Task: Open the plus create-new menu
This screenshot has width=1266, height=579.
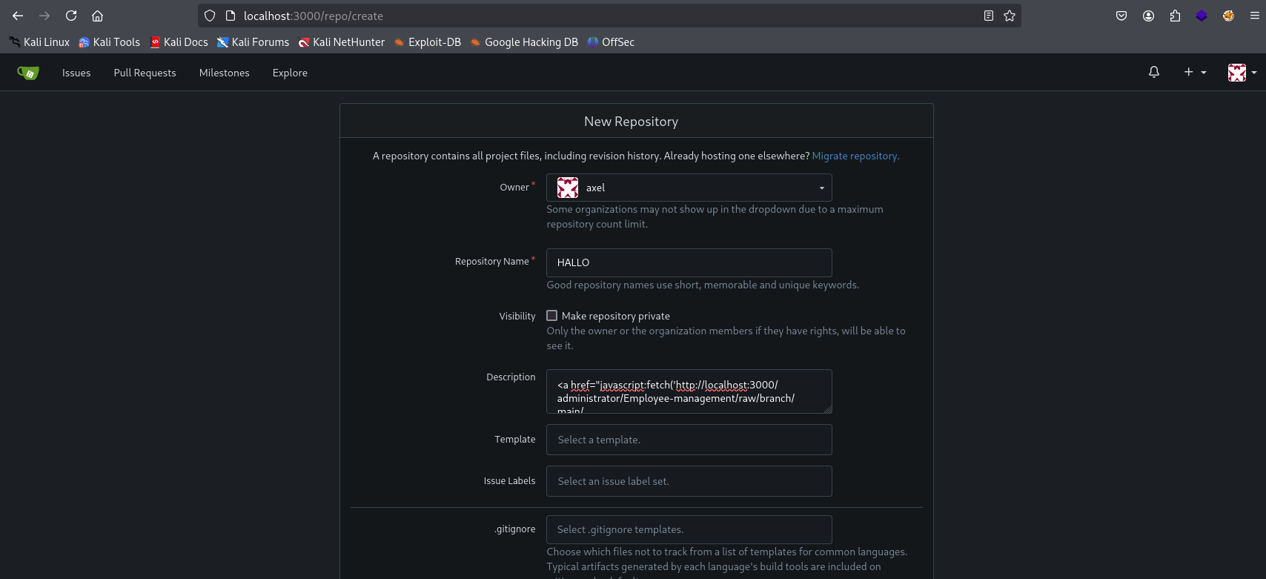Action: pyautogui.click(x=1195, y=72)
